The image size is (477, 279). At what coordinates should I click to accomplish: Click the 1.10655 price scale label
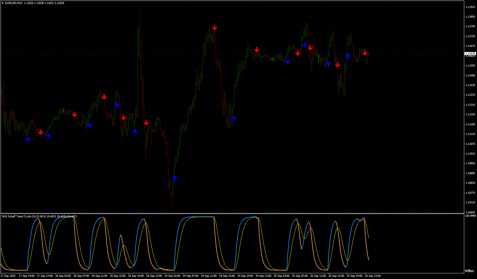[470, 212]
